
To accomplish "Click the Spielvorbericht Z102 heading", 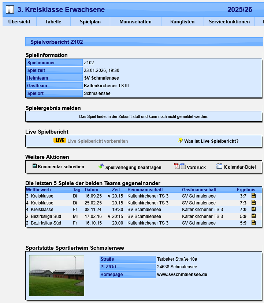I will [57, 42].
